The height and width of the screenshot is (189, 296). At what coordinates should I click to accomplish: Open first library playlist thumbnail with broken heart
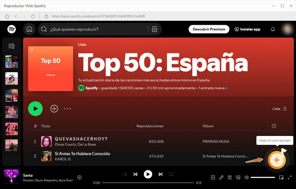pyautogui.click(x=11, y=62)
